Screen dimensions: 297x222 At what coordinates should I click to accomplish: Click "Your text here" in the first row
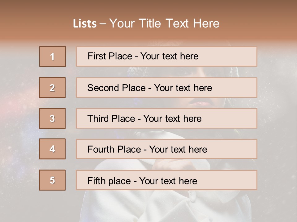click(x=169, y=56)
